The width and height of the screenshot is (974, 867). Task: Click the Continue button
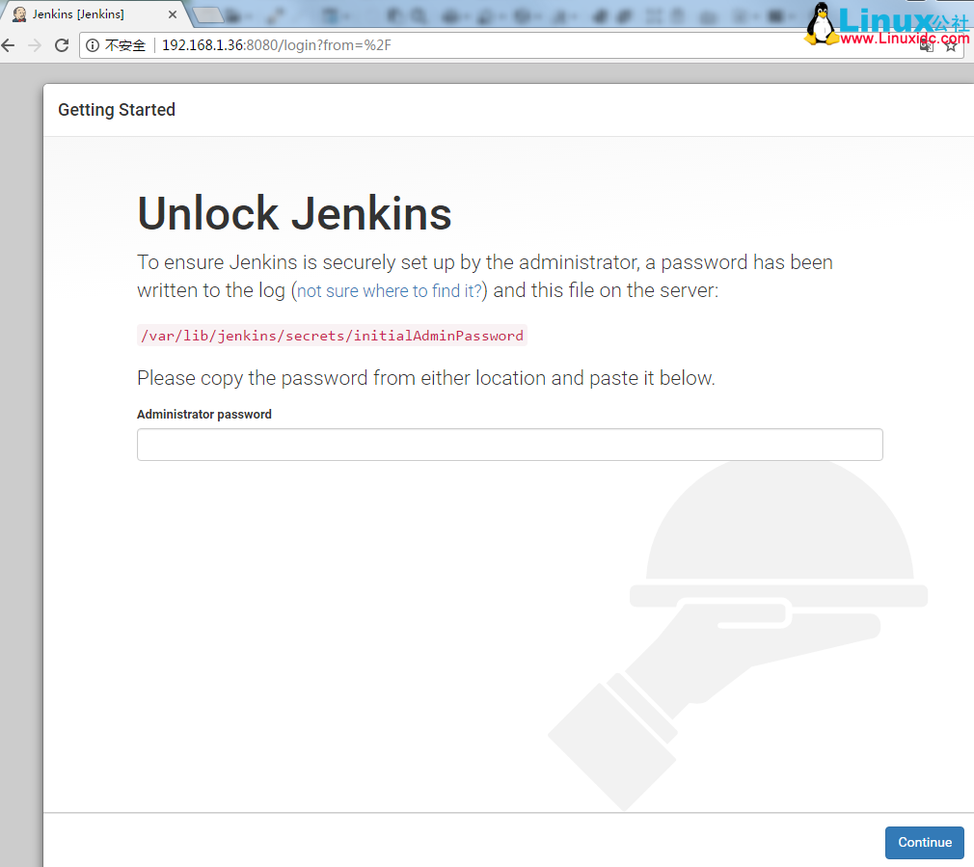click(923, 842)
